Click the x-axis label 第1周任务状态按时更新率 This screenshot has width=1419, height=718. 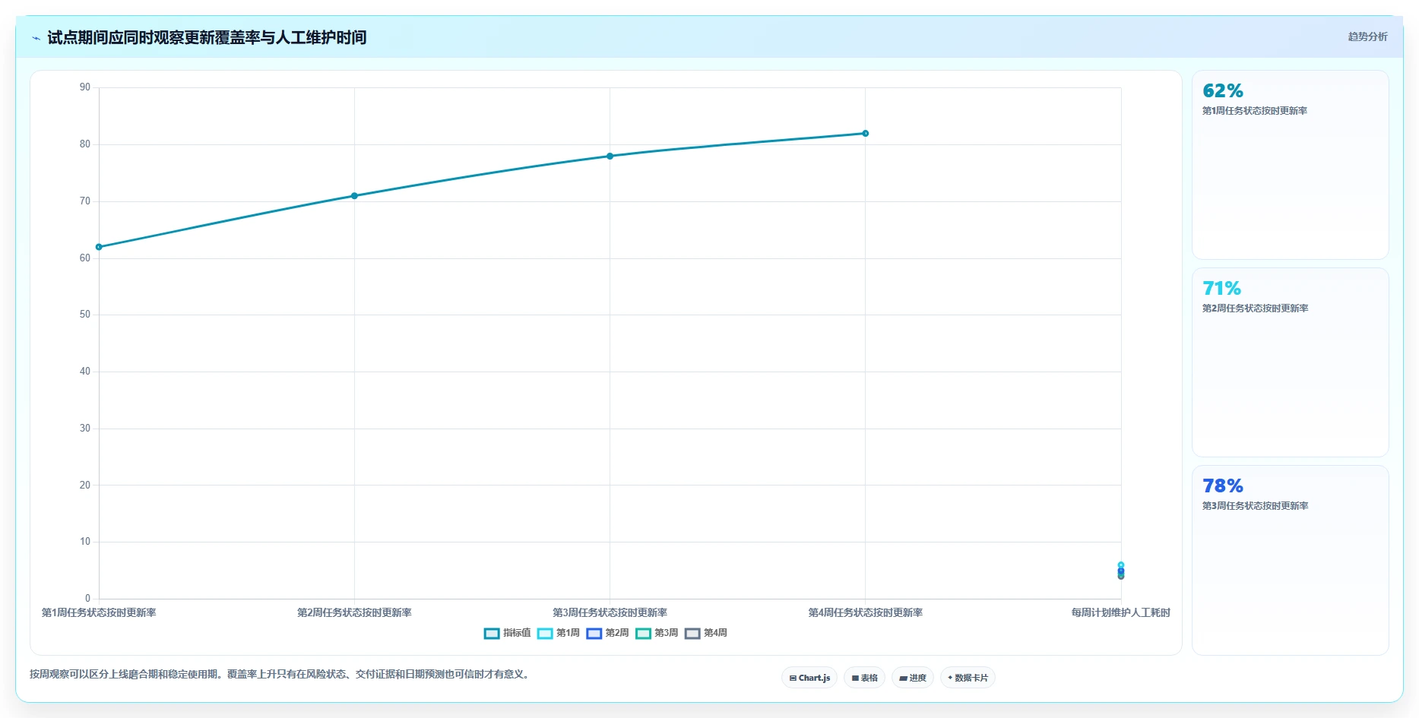99,612
